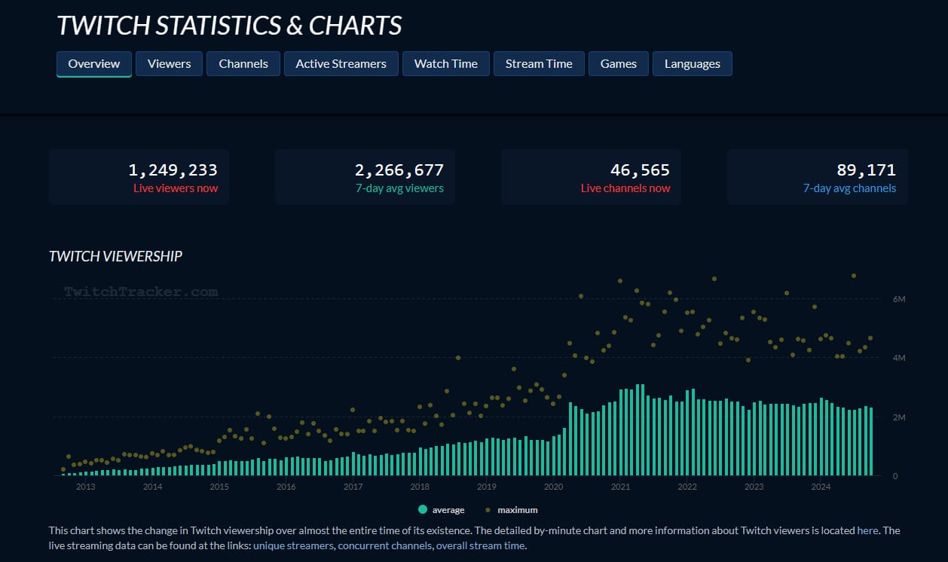Click the 89,171 value
Image resolution: width=948 pixels, height=562 pixels.
866,170
